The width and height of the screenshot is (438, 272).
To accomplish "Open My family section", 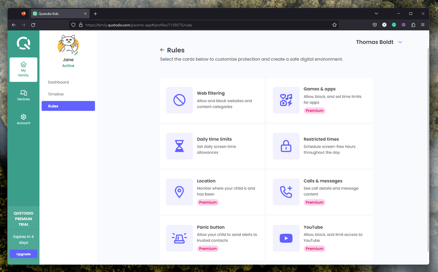I will [x=24, y=69].
